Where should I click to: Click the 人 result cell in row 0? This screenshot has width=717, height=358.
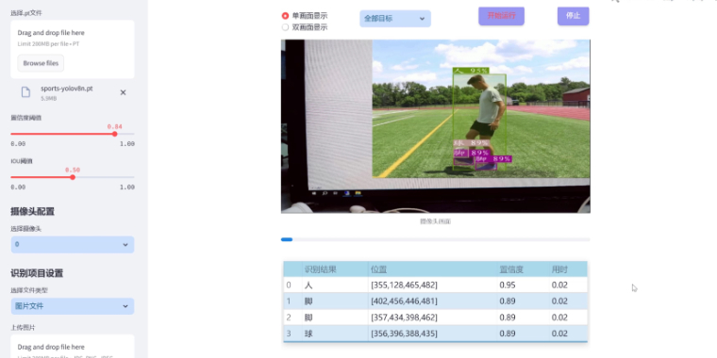click(x=335, y=285)
